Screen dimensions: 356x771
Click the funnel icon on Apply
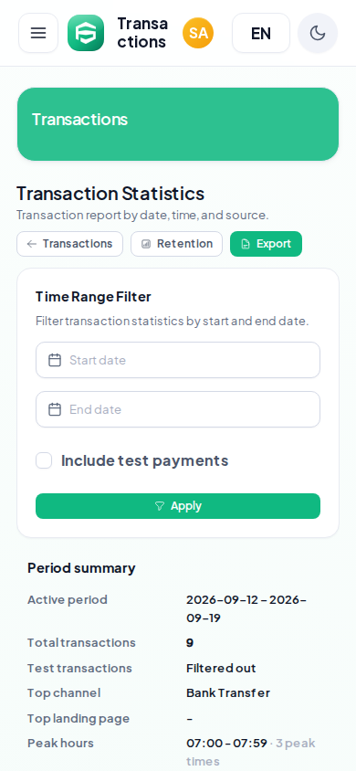159,506
